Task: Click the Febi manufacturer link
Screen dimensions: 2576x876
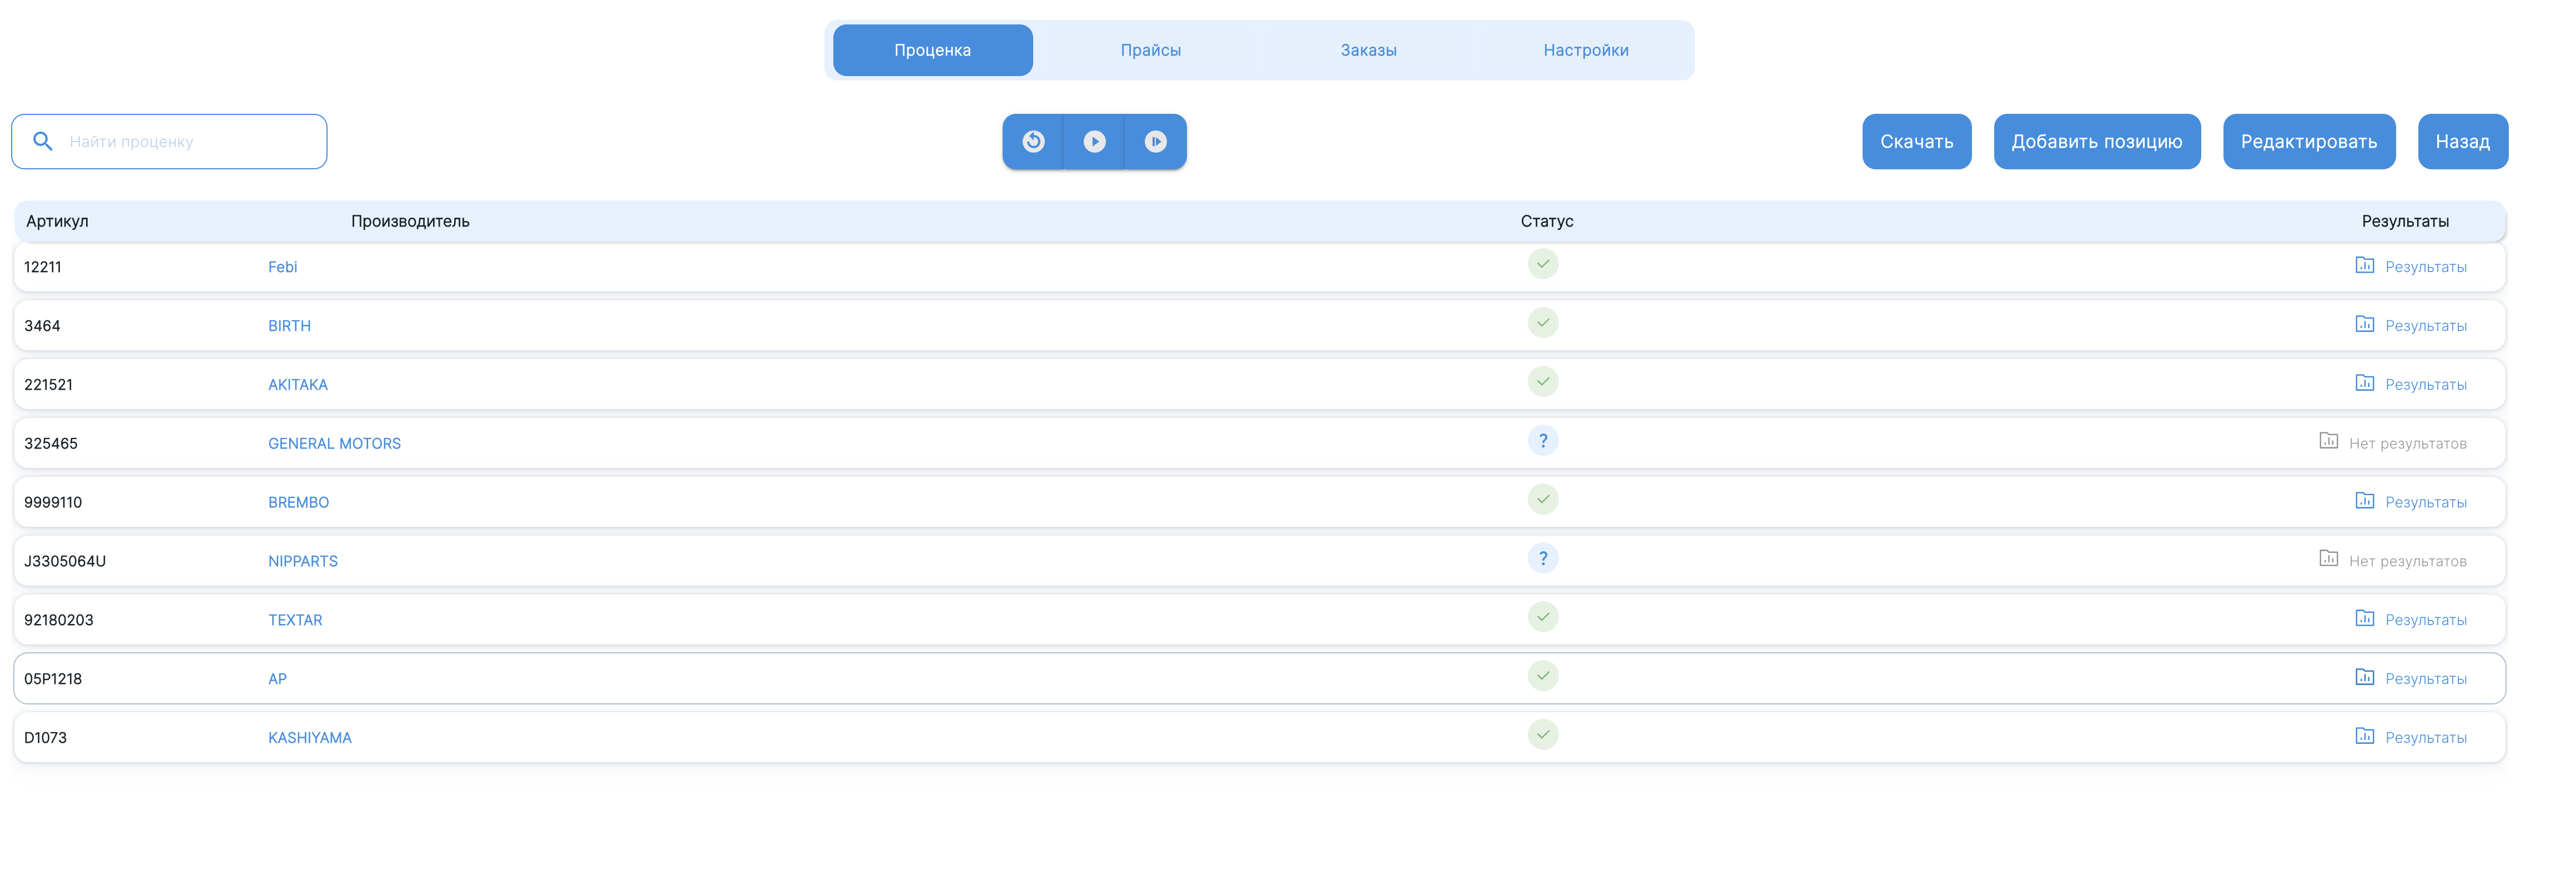Action: (282, 267)
